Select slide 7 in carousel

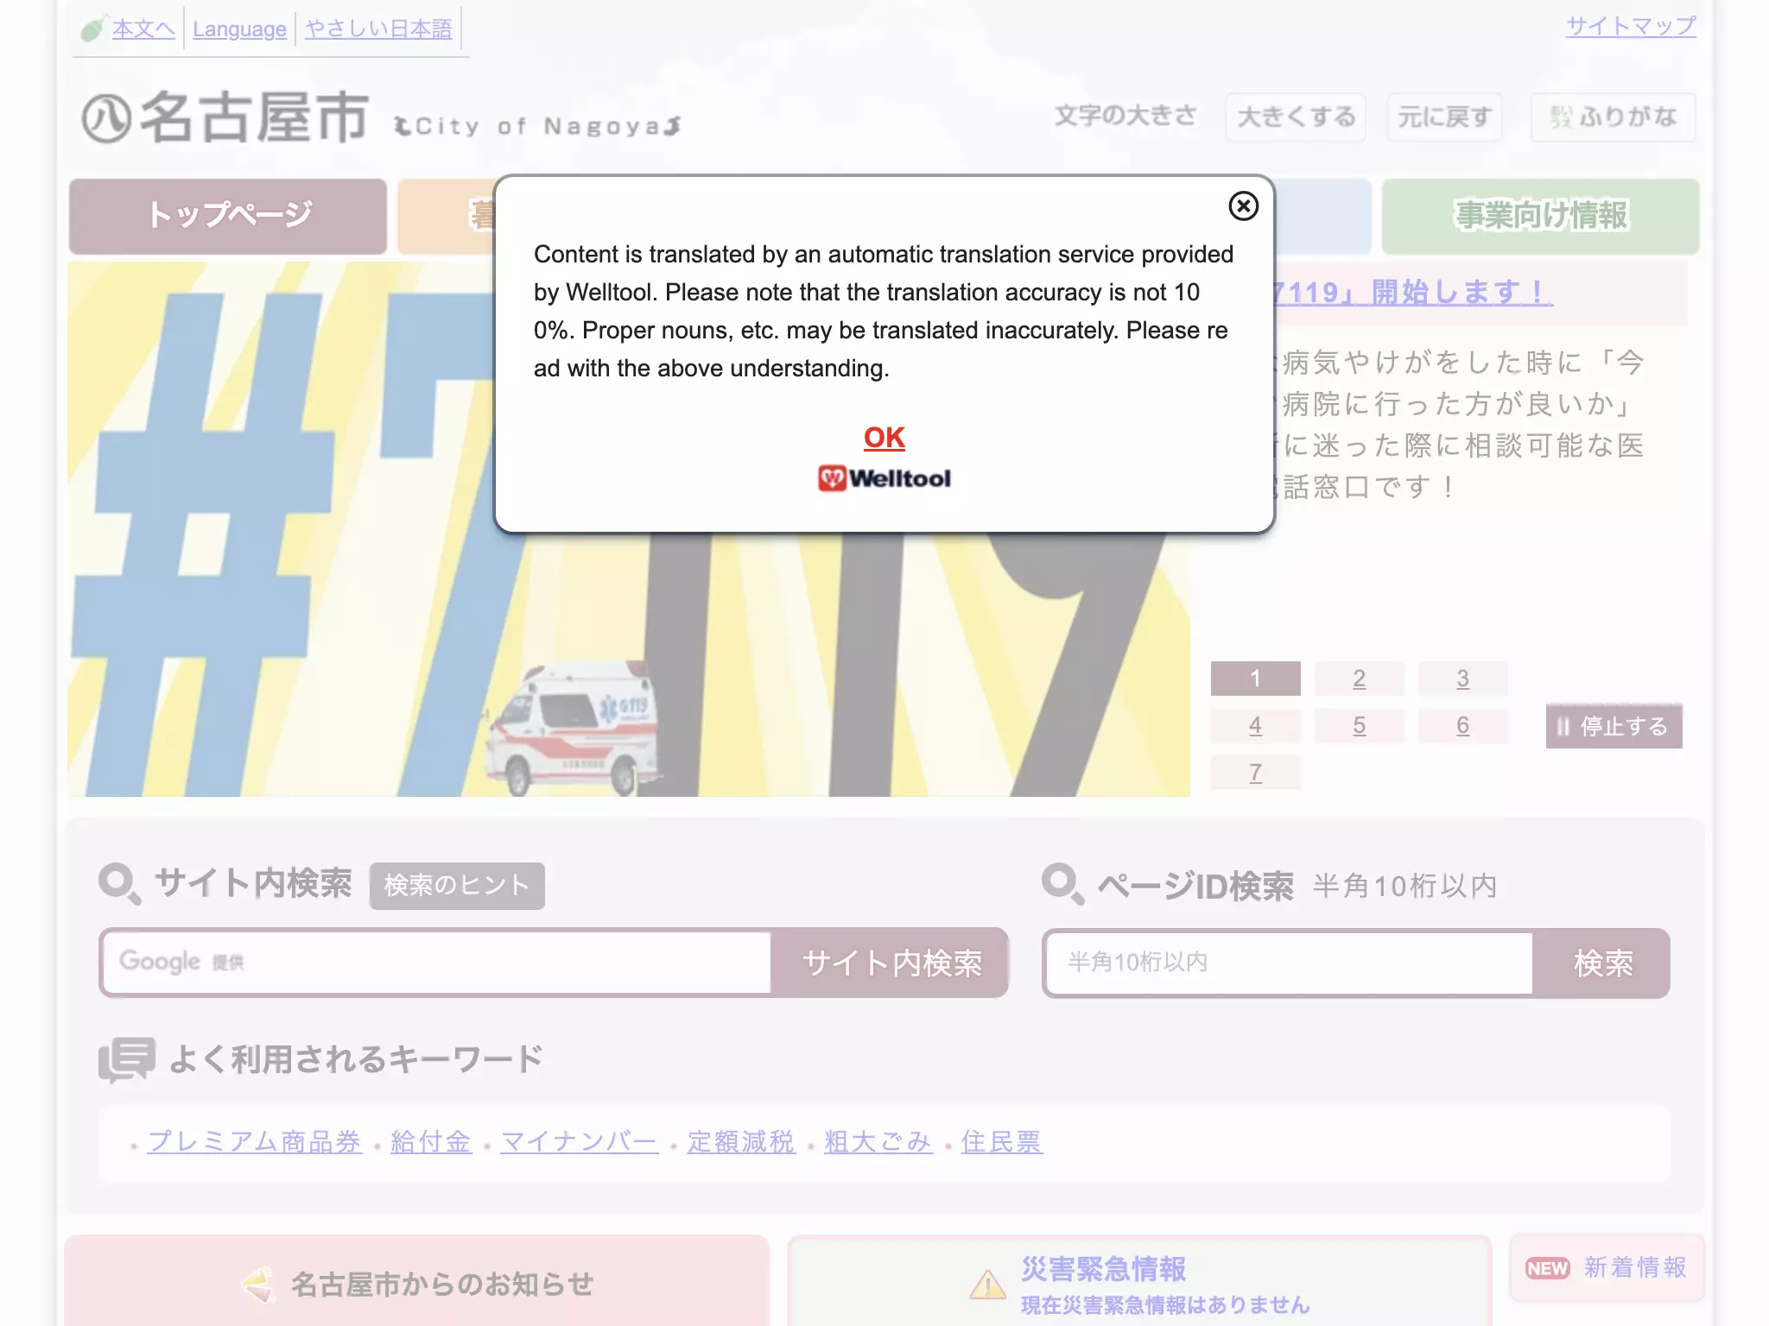1255,772
